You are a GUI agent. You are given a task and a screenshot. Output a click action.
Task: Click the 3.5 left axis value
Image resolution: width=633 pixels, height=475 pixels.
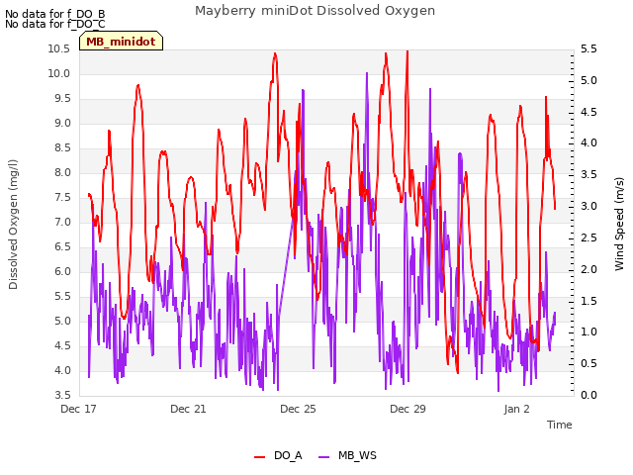tap(62, 395)
